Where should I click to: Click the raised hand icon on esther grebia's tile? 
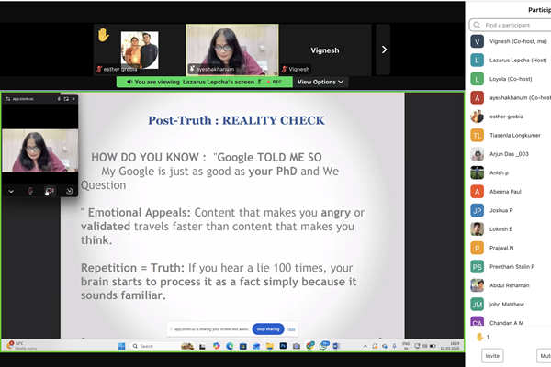tap(103, 35)
